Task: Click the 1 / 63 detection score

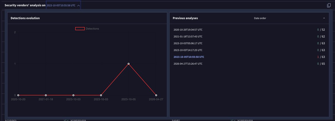Action: tap(321, 57)
